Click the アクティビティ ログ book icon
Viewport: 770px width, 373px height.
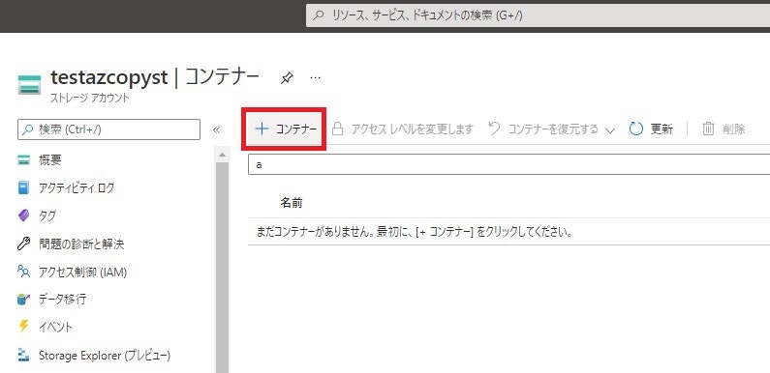[23, 187]
